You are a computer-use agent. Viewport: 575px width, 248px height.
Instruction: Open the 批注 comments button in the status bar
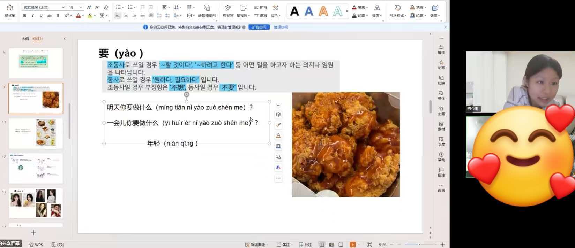[305, 245]
